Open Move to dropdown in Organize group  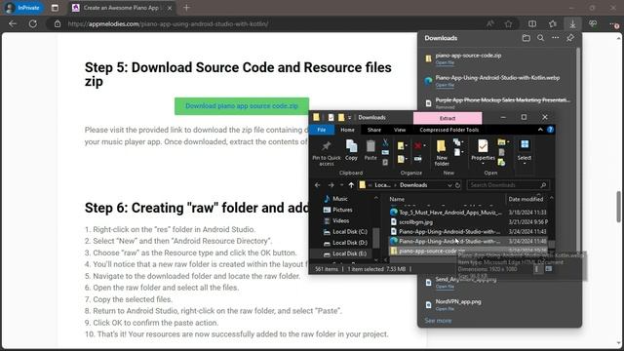[x=402, y=145]
